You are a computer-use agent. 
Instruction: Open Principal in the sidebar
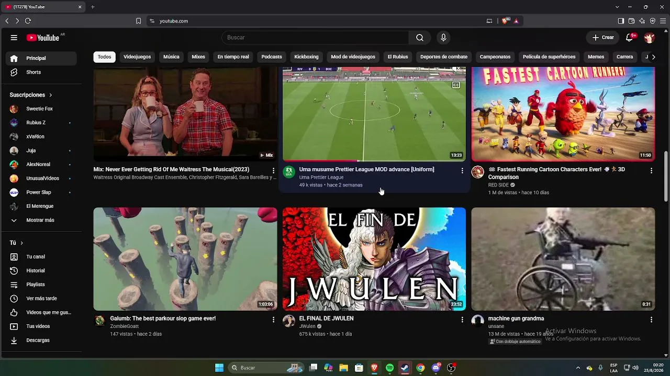tap(41, 58)
